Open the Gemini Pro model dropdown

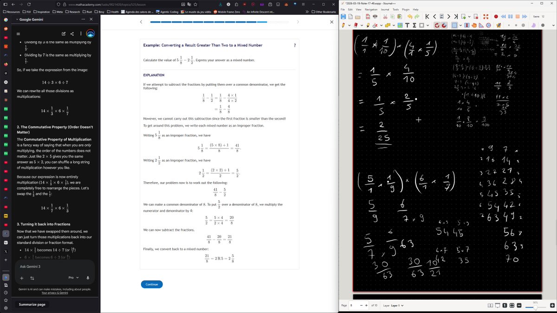pos(73,277)
